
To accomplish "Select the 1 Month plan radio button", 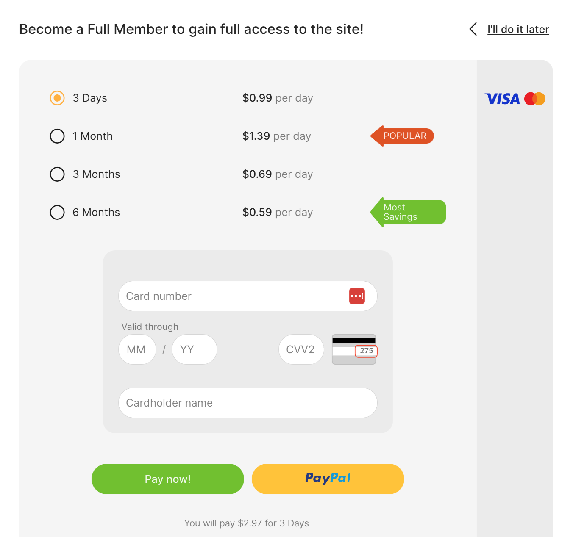I will click(x=57, y=136).
